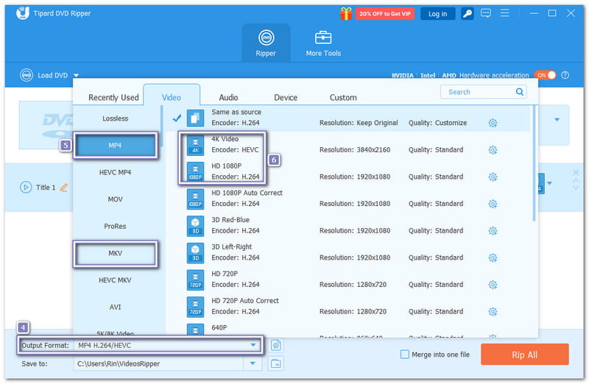Click the settings gear for 4K Video
Screen dimensions: 589x384
[493, 150]
